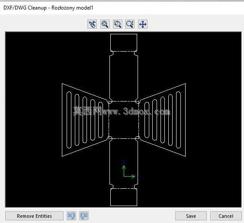Click the undo arrow icon
Image resolution: width=244 pixels, height=223 pixels.
[71, 216]
